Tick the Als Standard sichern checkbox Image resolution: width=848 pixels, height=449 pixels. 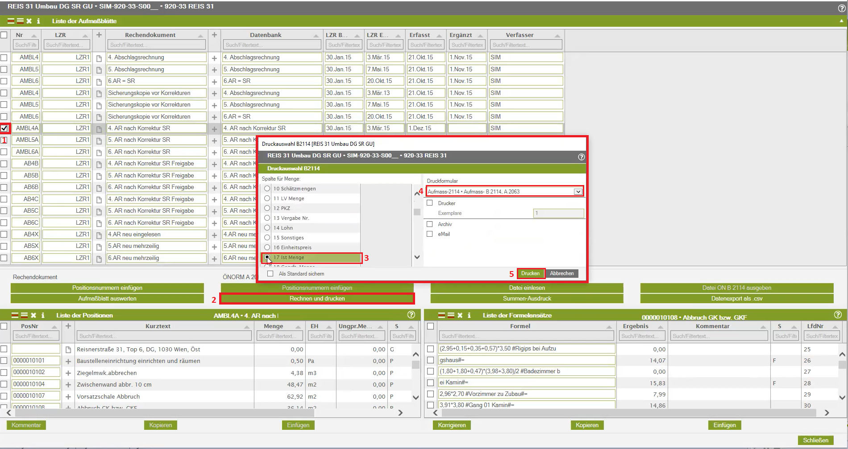click(270, 274)
